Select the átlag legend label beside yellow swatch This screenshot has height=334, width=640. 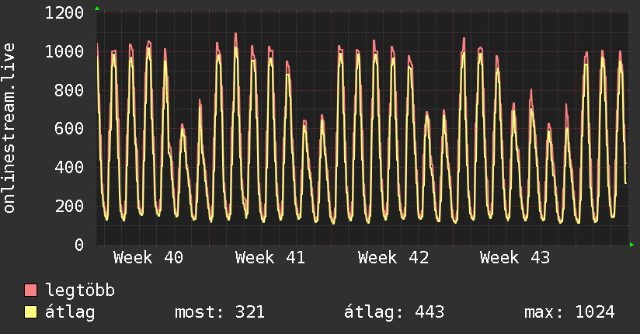coord(71,312)
